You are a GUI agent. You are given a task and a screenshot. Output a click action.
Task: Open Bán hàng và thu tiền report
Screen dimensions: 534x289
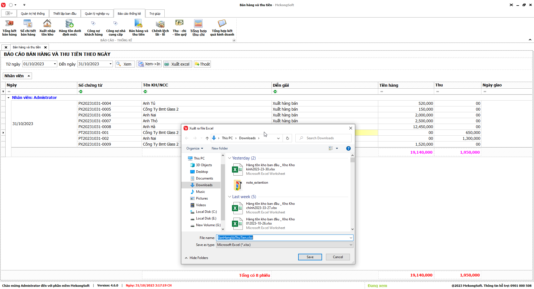(x=139, y=28)
